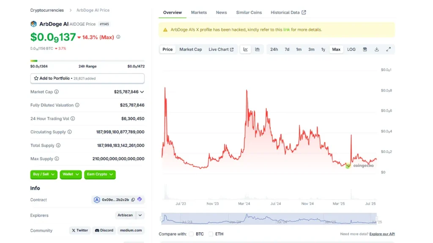Open Twitter community link
This screenshot has width=433, height=243.
[80, 230]
